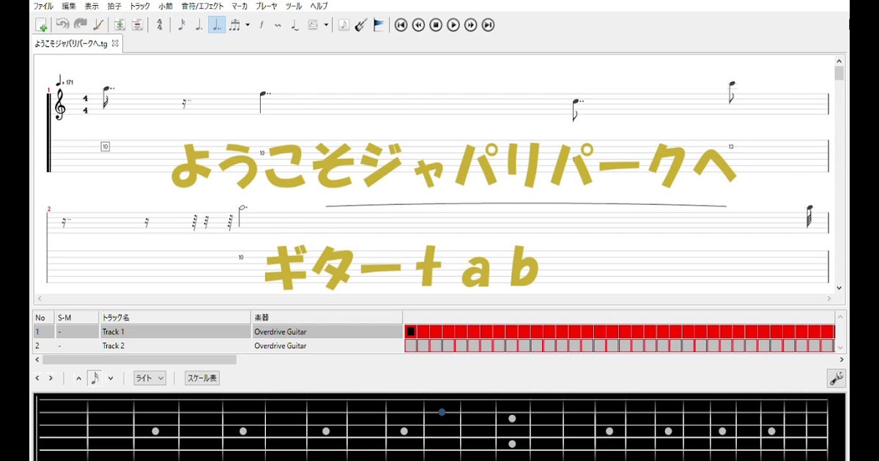Click the note-in-box toolbar icon
This screenshot has height=461, width=879.
[x=344, y=25]
